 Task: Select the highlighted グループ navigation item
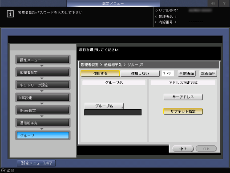coord(43,136)
